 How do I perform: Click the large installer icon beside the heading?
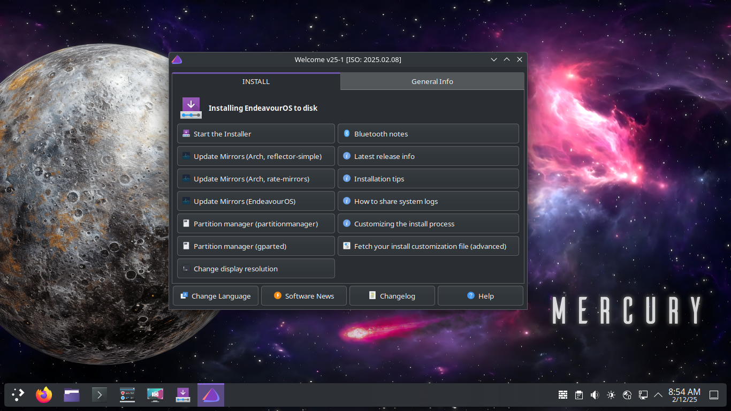(x=191, y=108)
